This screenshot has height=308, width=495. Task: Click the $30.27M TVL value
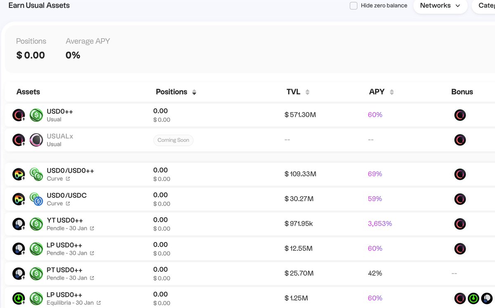tap(299, 199)
